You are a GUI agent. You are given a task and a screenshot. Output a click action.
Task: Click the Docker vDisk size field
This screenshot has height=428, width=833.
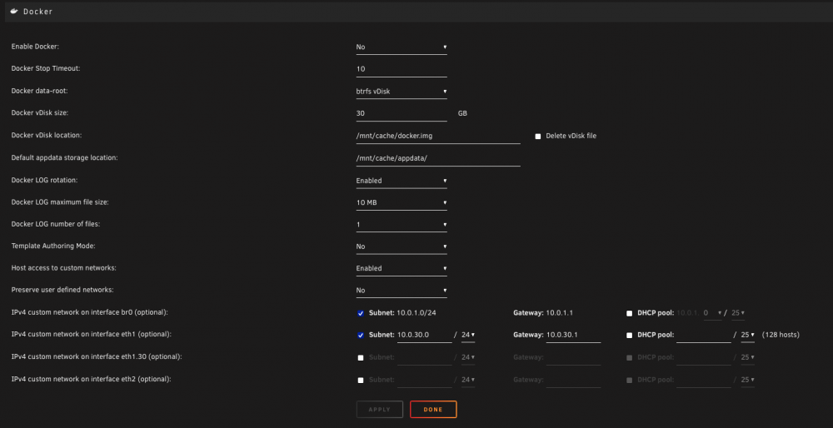(402, 113)
